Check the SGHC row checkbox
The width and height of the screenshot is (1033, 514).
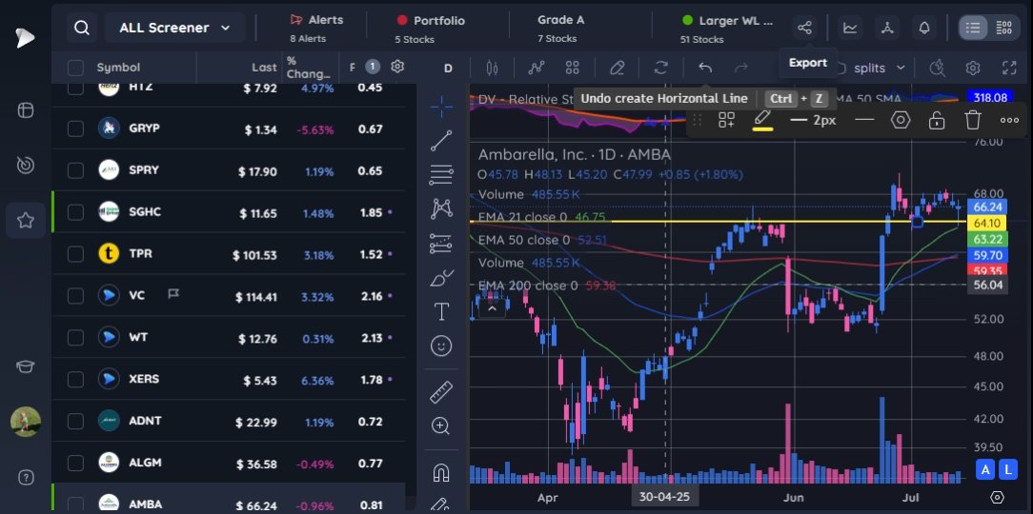click(76, 212)
